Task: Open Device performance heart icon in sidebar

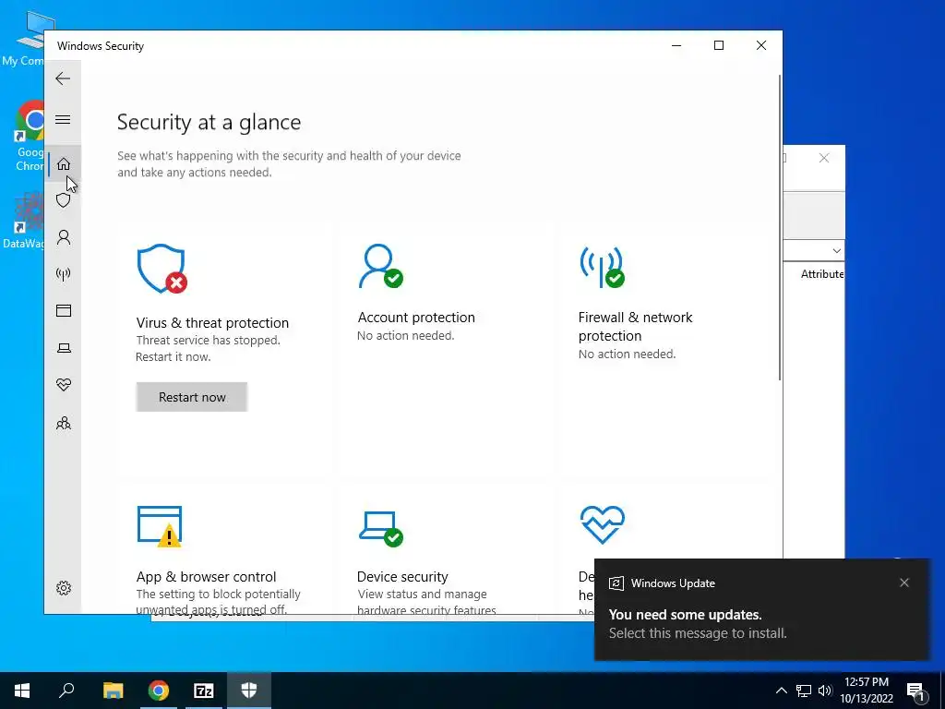Action: click(x=64, y=385)
